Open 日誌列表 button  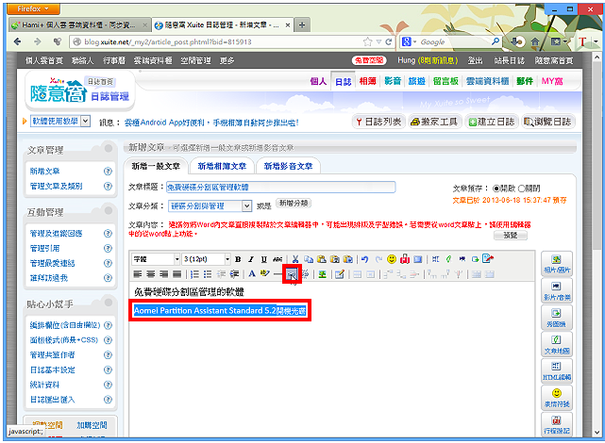click(378, 123)
